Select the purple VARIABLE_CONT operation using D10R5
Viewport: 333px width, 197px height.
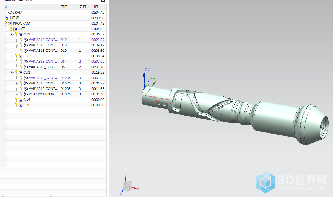43,78
